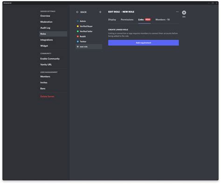221x184 pixels.
Task: Switch to the Display tab
Action: 112,20
